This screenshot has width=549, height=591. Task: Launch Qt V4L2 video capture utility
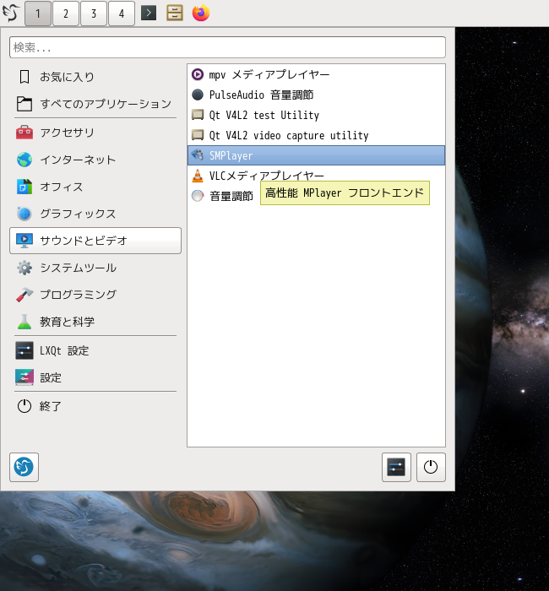pyautogui.click(x=316, y=135)
